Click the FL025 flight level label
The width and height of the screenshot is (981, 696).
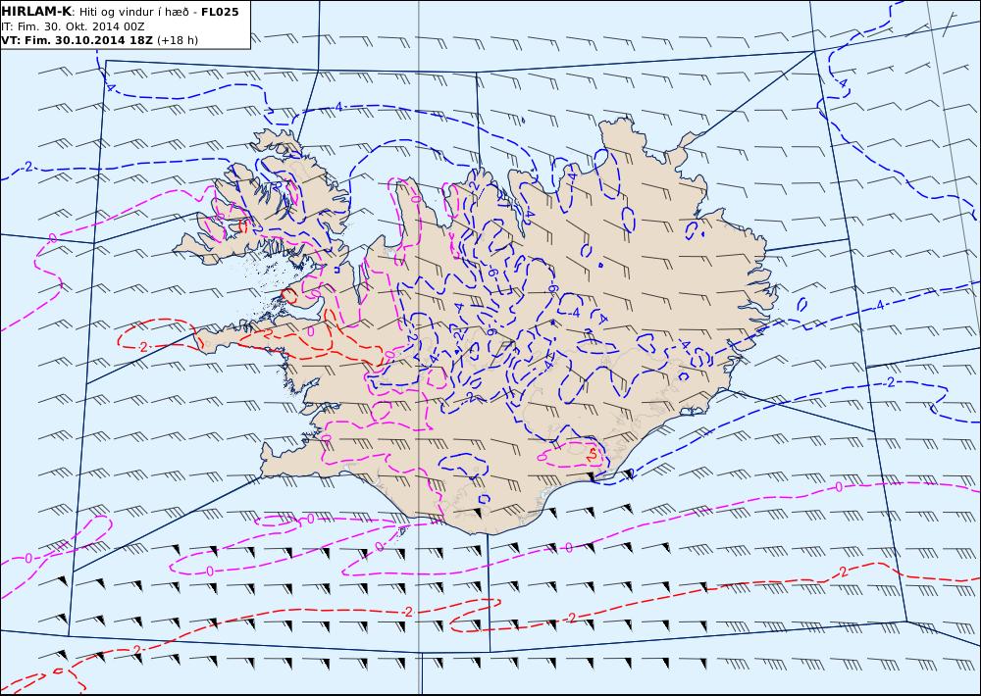pyautogui.click(x=220, y=12)
